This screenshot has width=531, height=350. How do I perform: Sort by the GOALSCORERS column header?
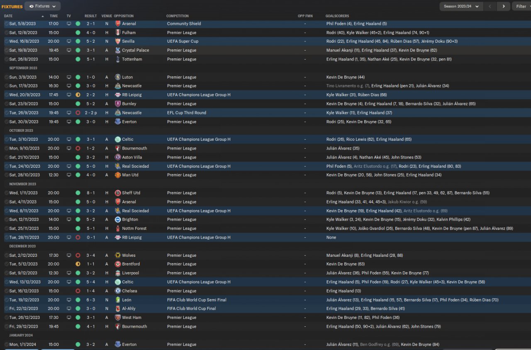click(x=336, y=16)
